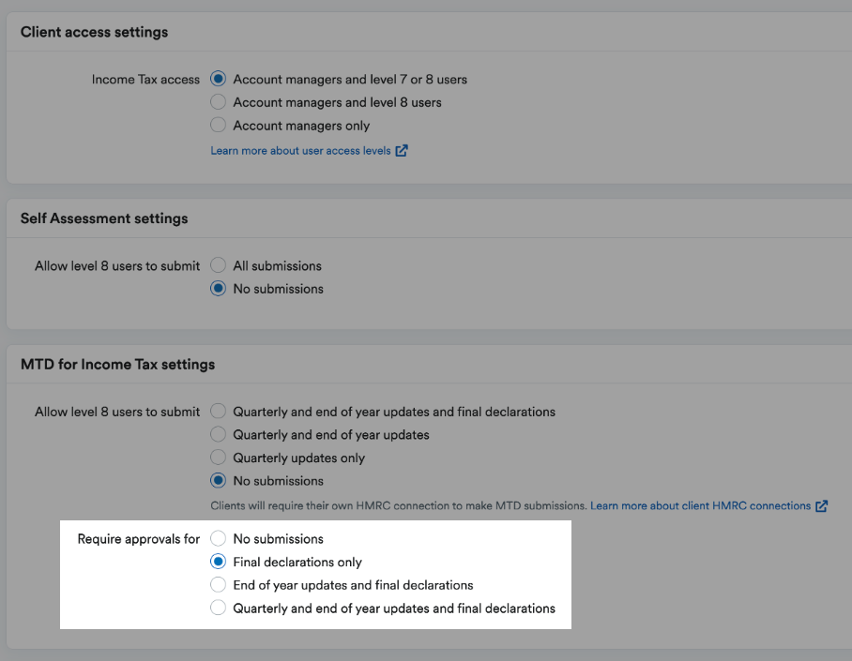
Task: Open Learn more about client HMRC connections link
Action: click(700, 505)
